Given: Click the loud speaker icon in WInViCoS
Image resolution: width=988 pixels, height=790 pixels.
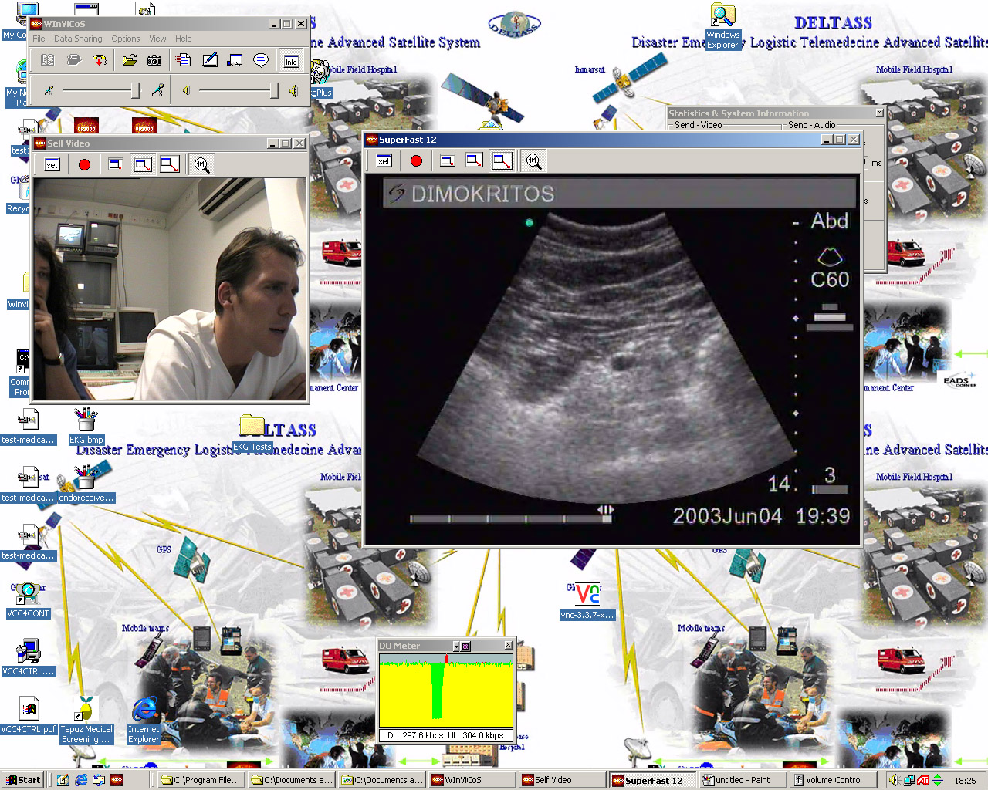Looking at the screenshot, I should [293, 91].
